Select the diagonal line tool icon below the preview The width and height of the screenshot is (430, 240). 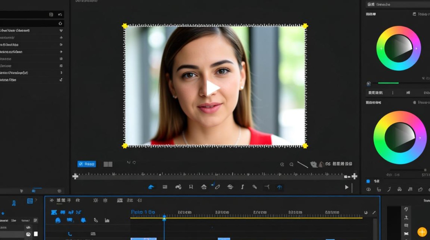pos(302,164)
